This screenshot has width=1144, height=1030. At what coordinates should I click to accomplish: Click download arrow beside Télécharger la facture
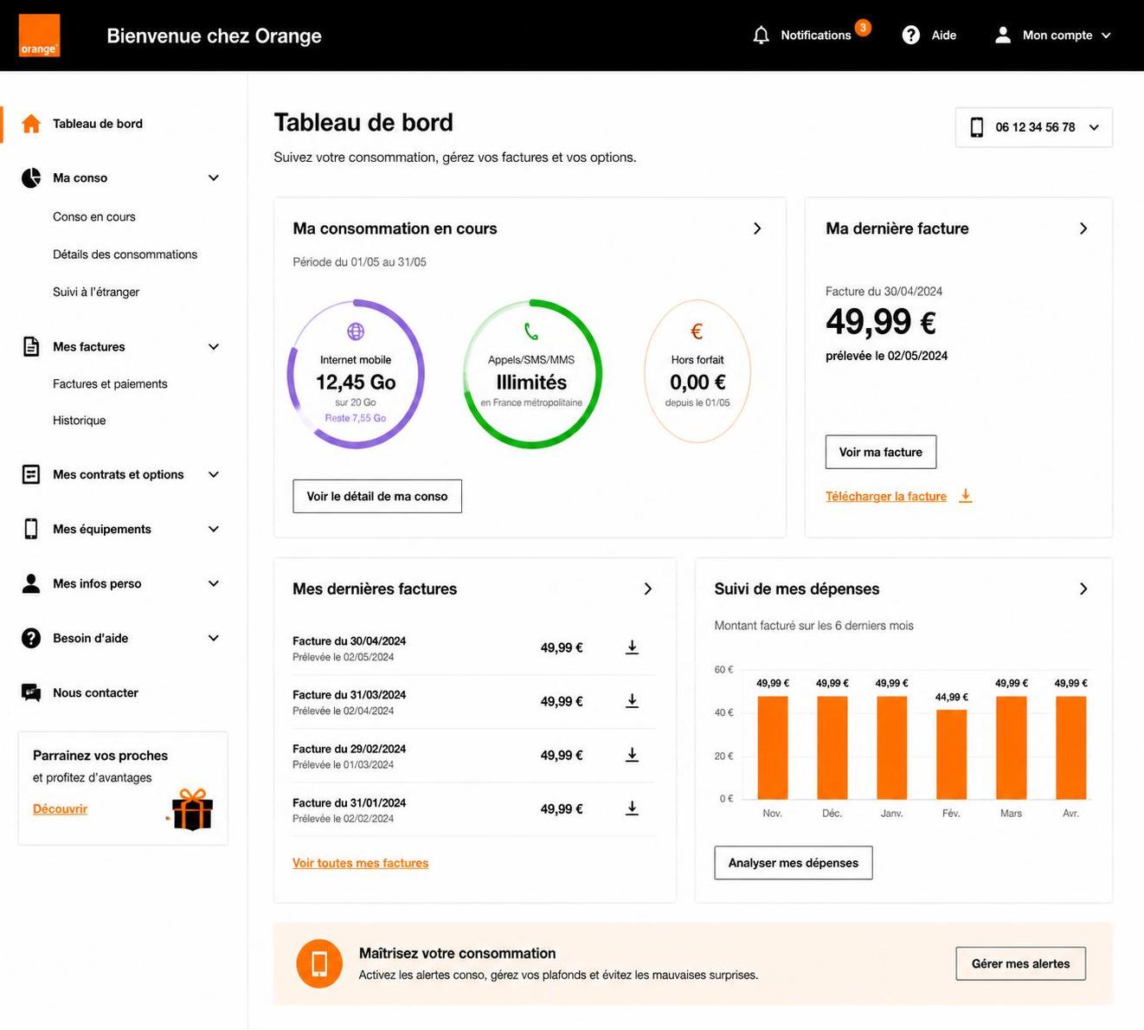coord(966,496)
